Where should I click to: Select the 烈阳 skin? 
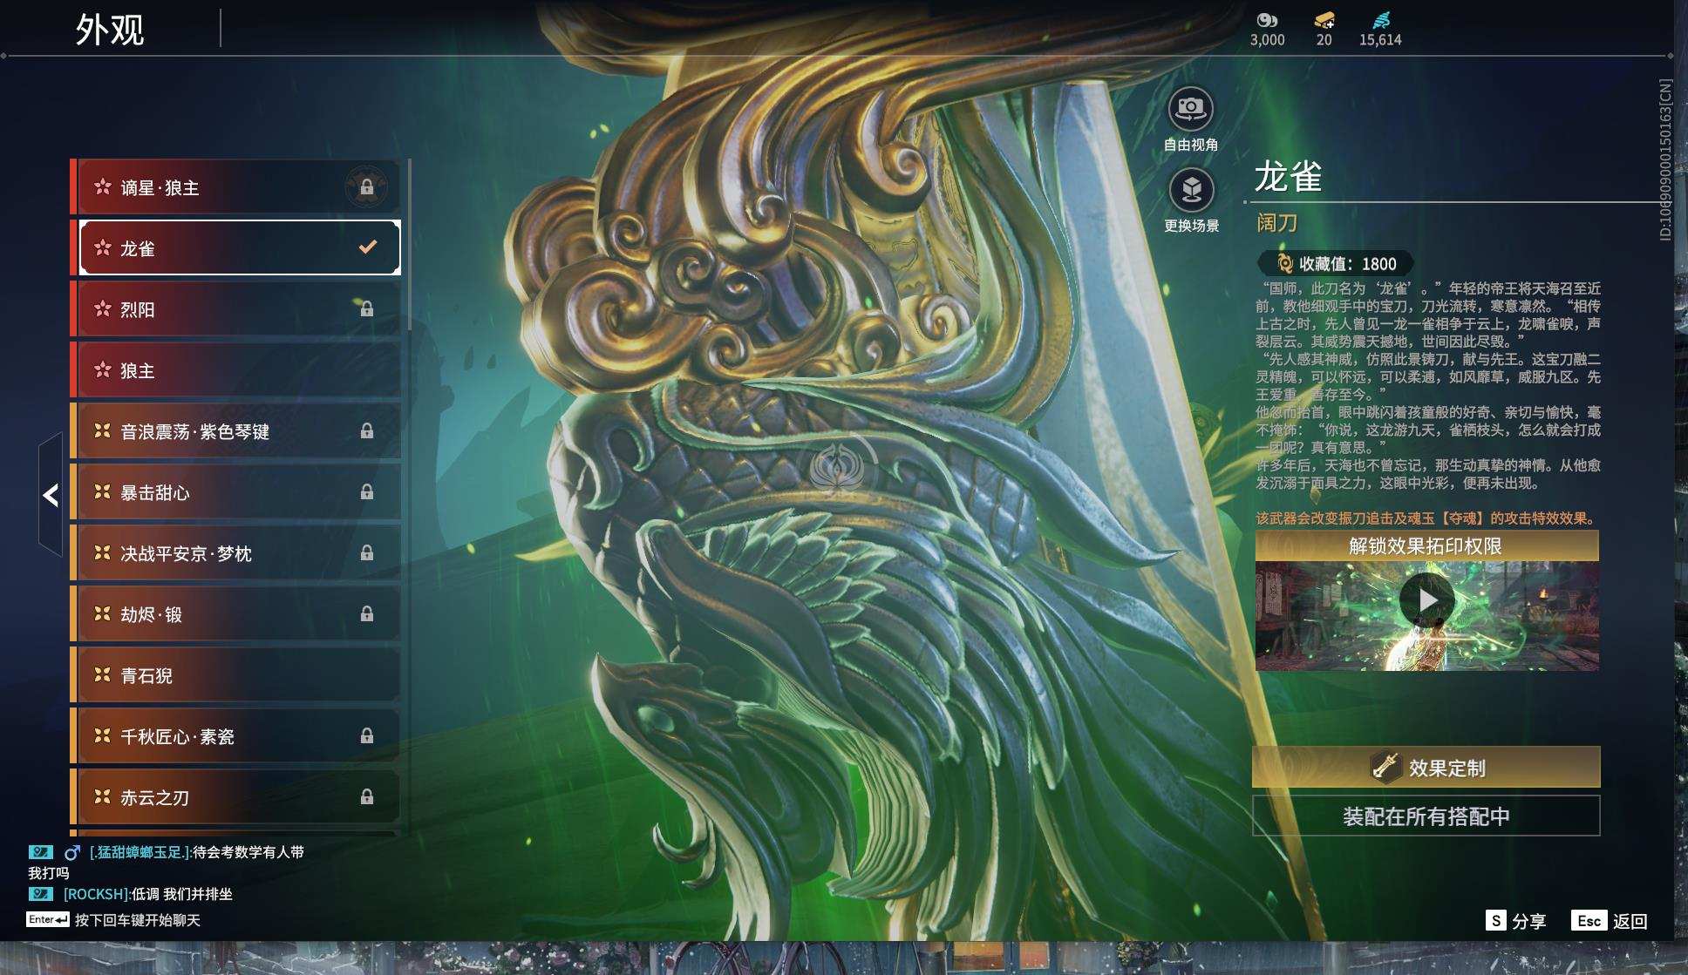(235, 309)
